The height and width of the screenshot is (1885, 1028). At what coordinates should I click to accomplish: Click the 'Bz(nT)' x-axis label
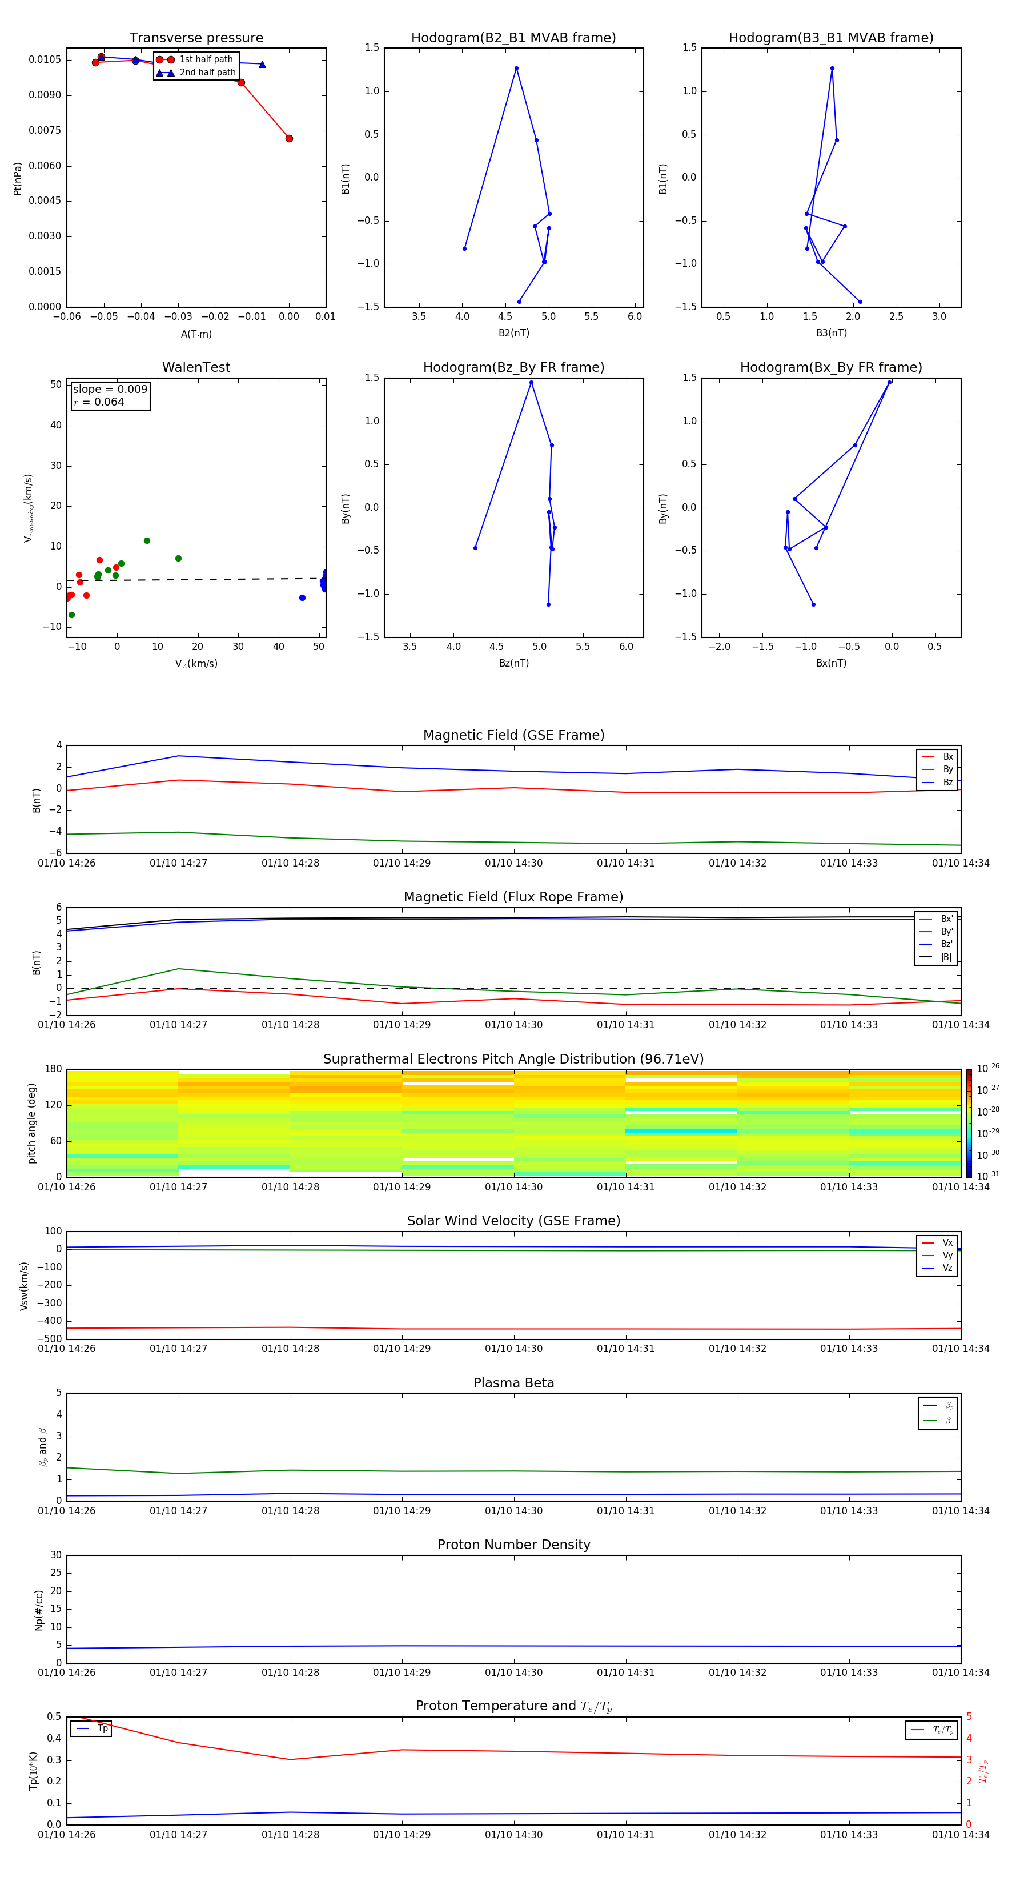tap(513, 663)
